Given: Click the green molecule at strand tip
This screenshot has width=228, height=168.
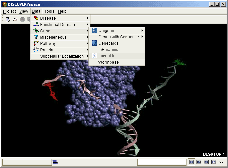Looking at the screenshot, I should 179,62.
